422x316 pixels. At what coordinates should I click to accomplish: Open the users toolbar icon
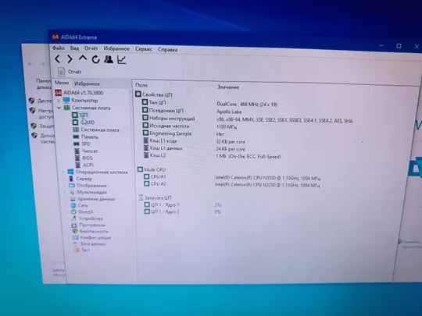109,59
